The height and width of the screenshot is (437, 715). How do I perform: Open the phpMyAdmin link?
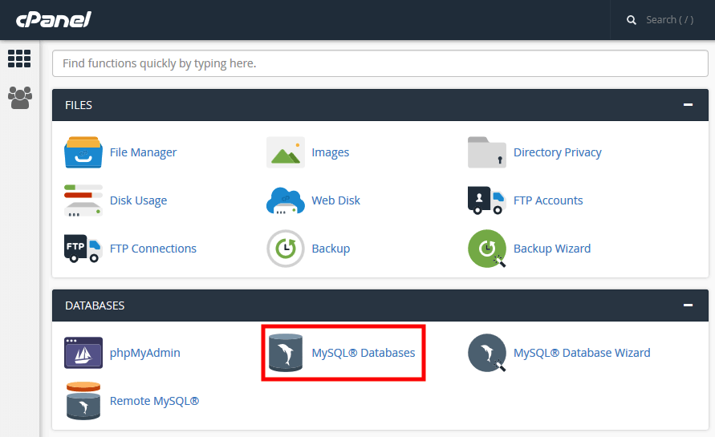pos(145,353)
